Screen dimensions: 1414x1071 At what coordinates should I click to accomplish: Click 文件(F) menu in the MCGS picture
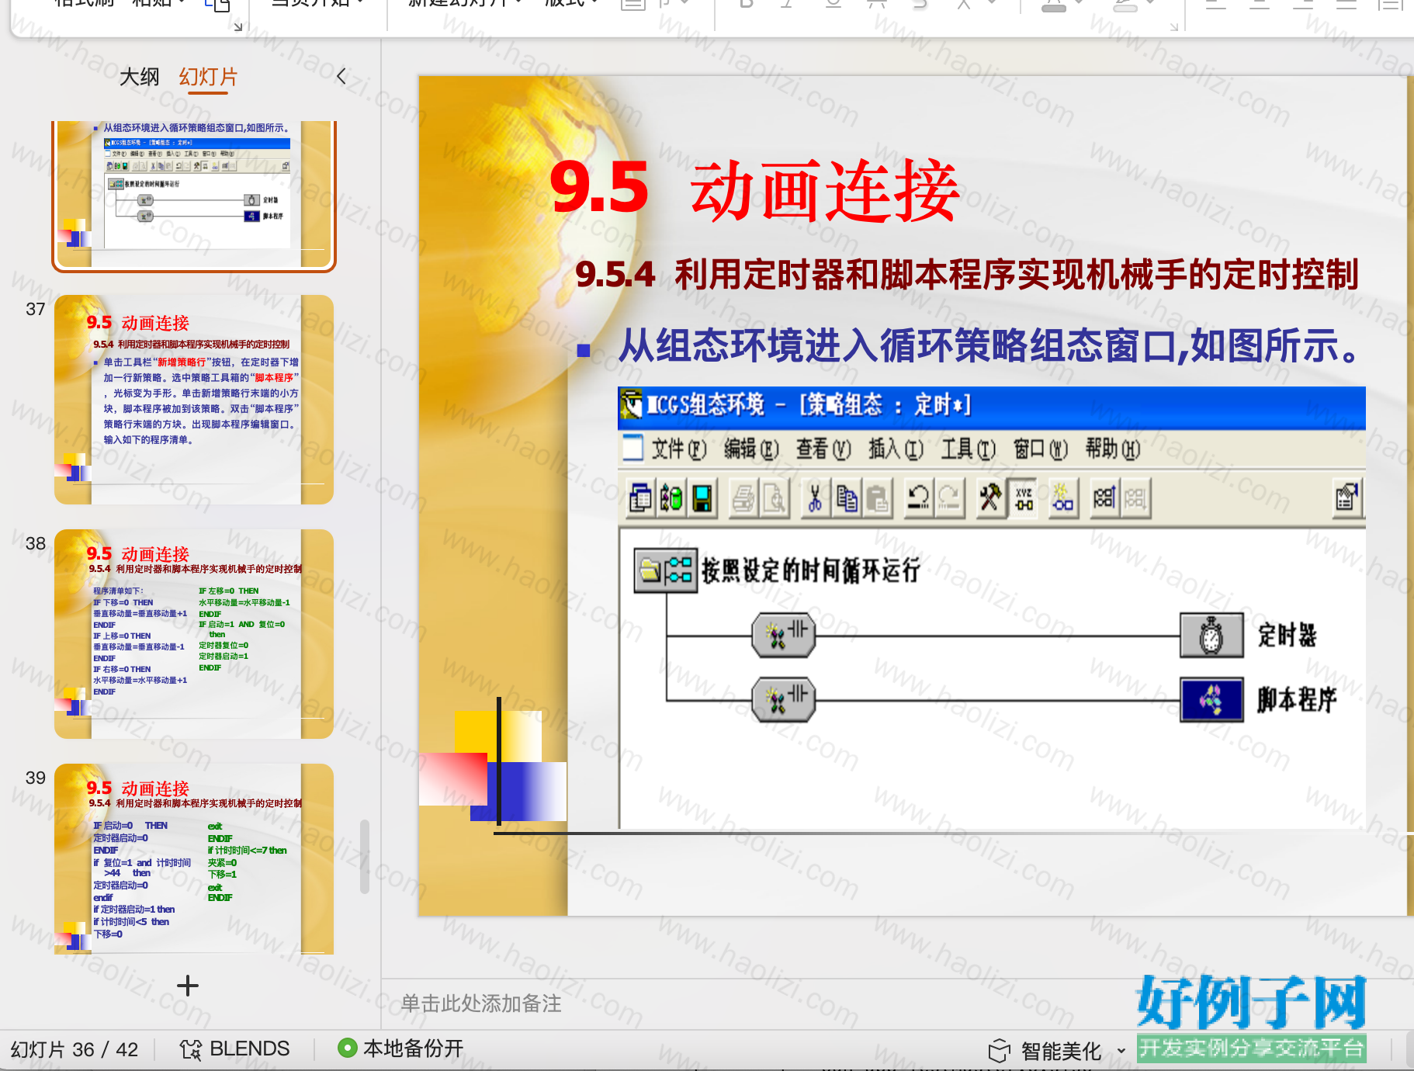pos(678,449)
